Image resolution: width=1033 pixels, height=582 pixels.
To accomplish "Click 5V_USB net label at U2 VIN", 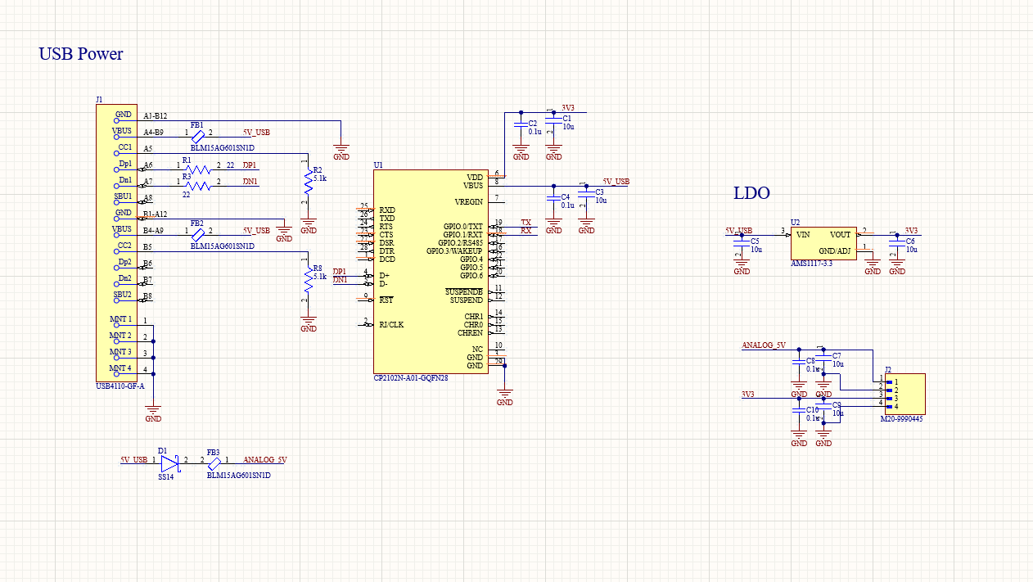I will coord(738,231).
